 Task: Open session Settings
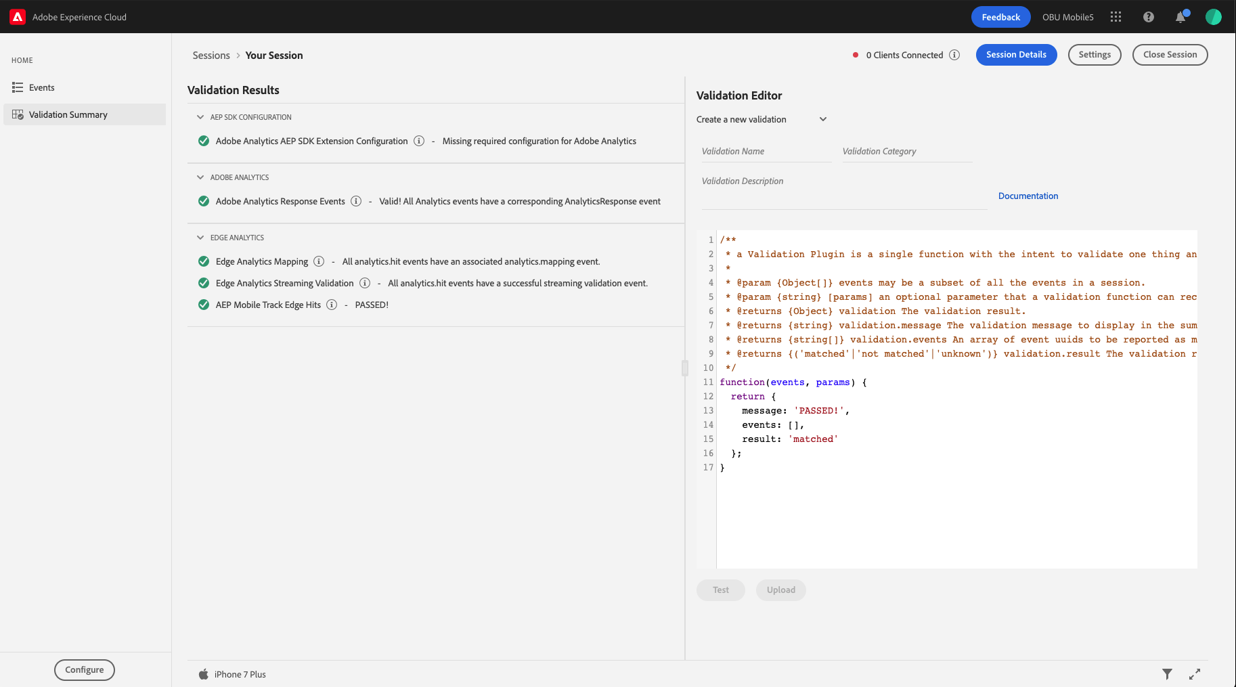point(1095,55)
